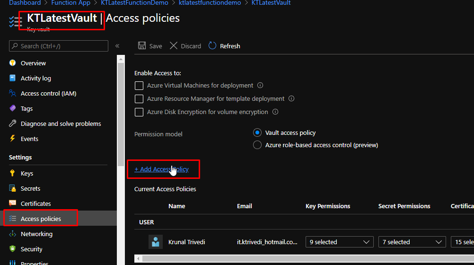Click into Search (Ctrl+/) field

click(x=59, y=46)
